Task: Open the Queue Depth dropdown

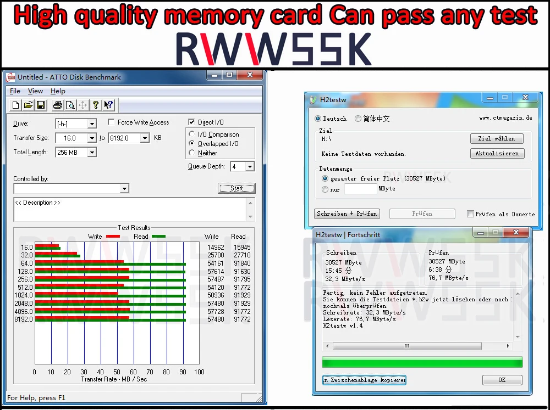Action: tap(250, 167)
